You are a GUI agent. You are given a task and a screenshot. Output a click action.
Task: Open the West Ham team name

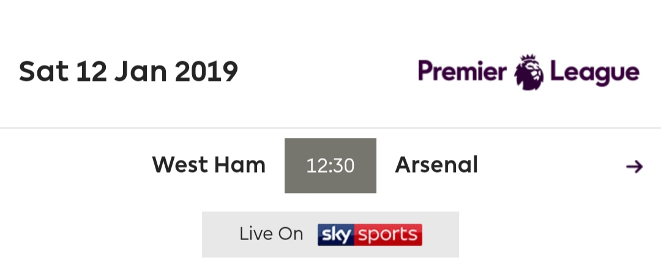pyautogui.click(x=209, y=165)
